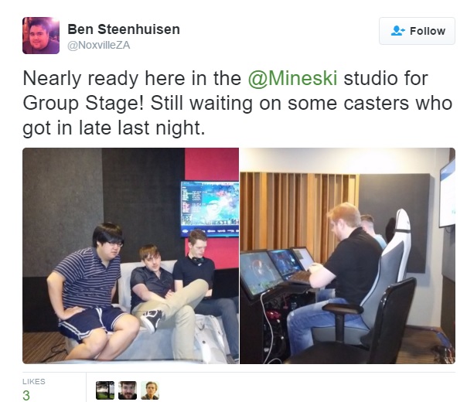467x402 pixels.
Task: Click the monitors on the caster desk
Action: coord(277,270)
